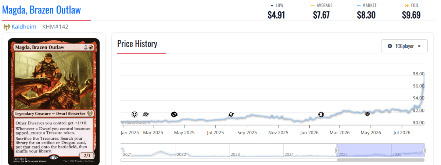
Task: Click the right handle of timeline range selector
Action: 424,150
